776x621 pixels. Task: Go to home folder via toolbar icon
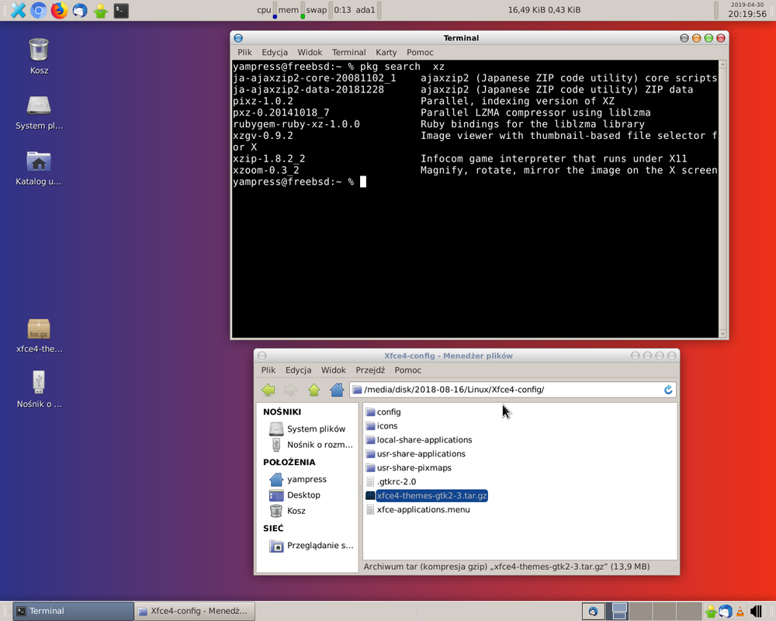(337, 390)
